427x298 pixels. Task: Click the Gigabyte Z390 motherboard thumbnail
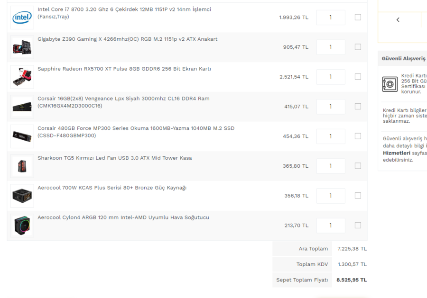click(22, 47)
